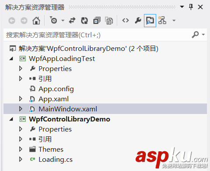Image resolution: width=210 pixels, height=171 pixels.
Task: Toggle Show All Files icon
Action: (109, 20)
